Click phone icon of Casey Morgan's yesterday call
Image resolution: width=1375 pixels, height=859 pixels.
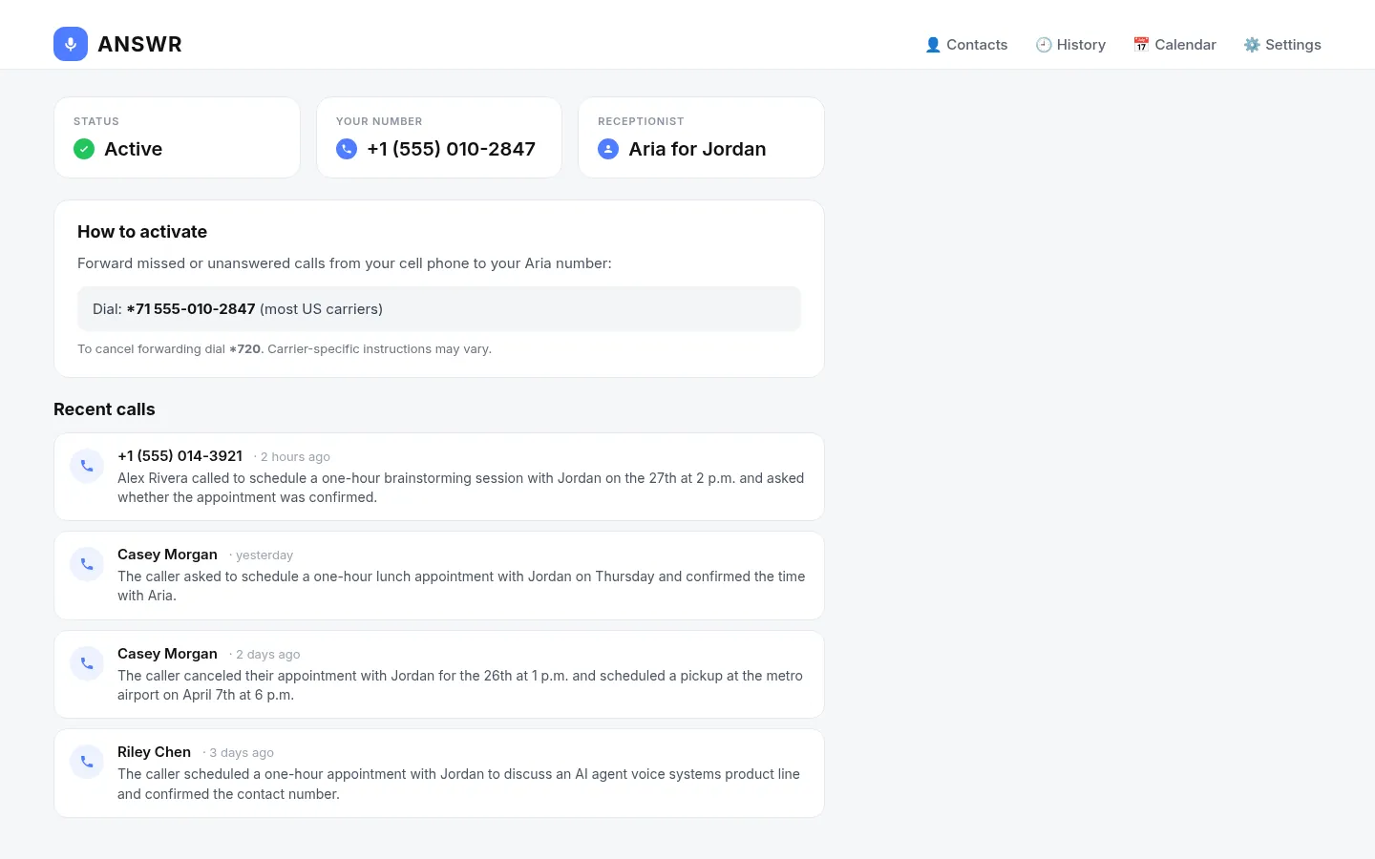[87, 564]
